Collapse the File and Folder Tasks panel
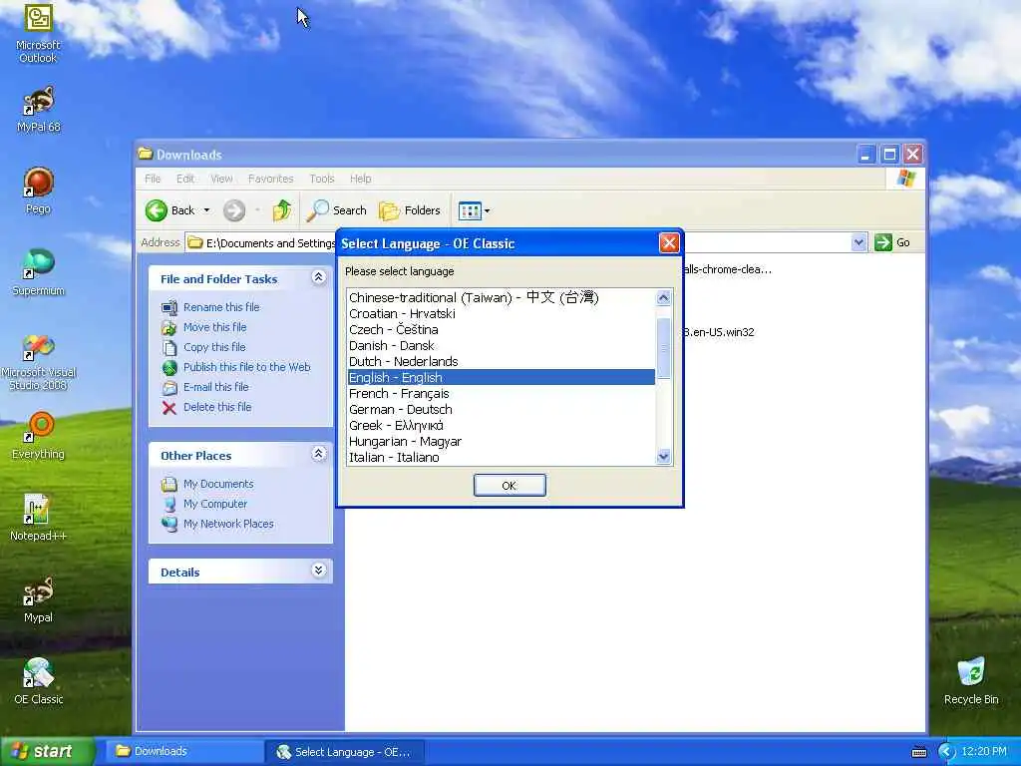The height and width of the screenshot is (766, 1021). tap(318, 277)
